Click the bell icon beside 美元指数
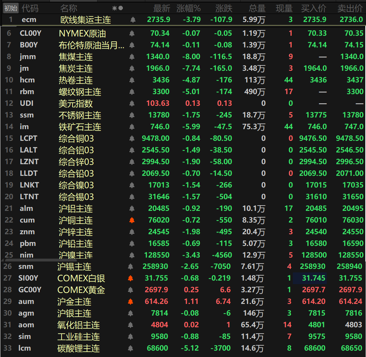The image size is (366, 357). [132, 104]
